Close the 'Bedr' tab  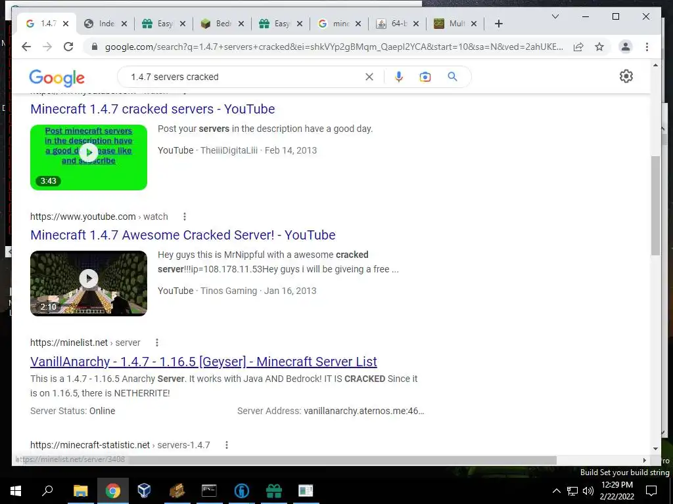pyautogui.click(x=241, y=24)
